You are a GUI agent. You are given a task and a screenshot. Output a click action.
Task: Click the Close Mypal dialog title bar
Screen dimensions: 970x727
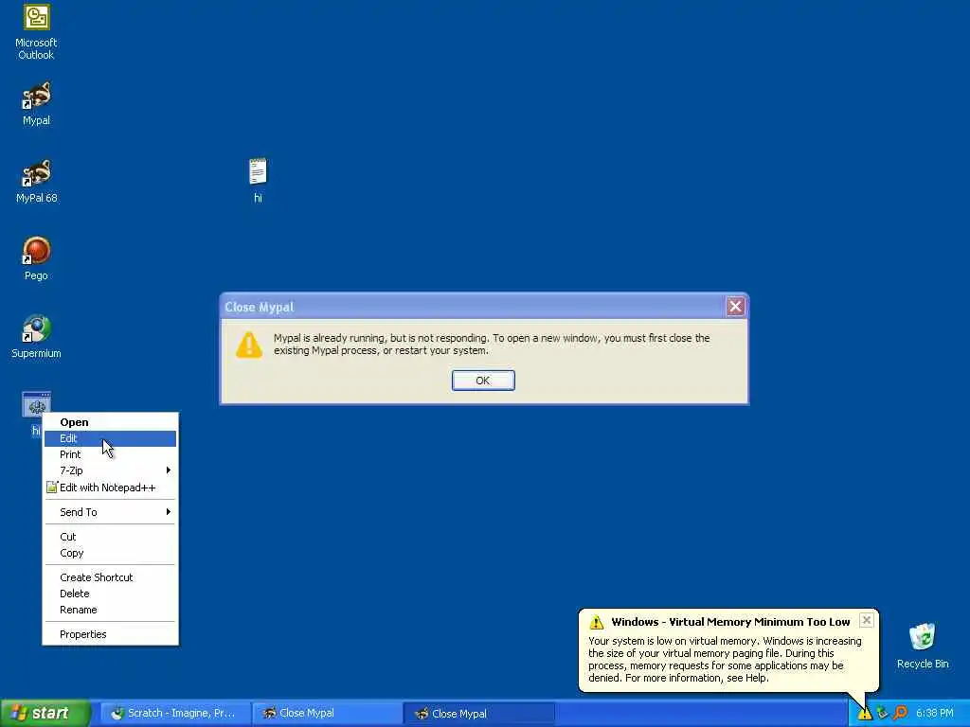[474, 307]
